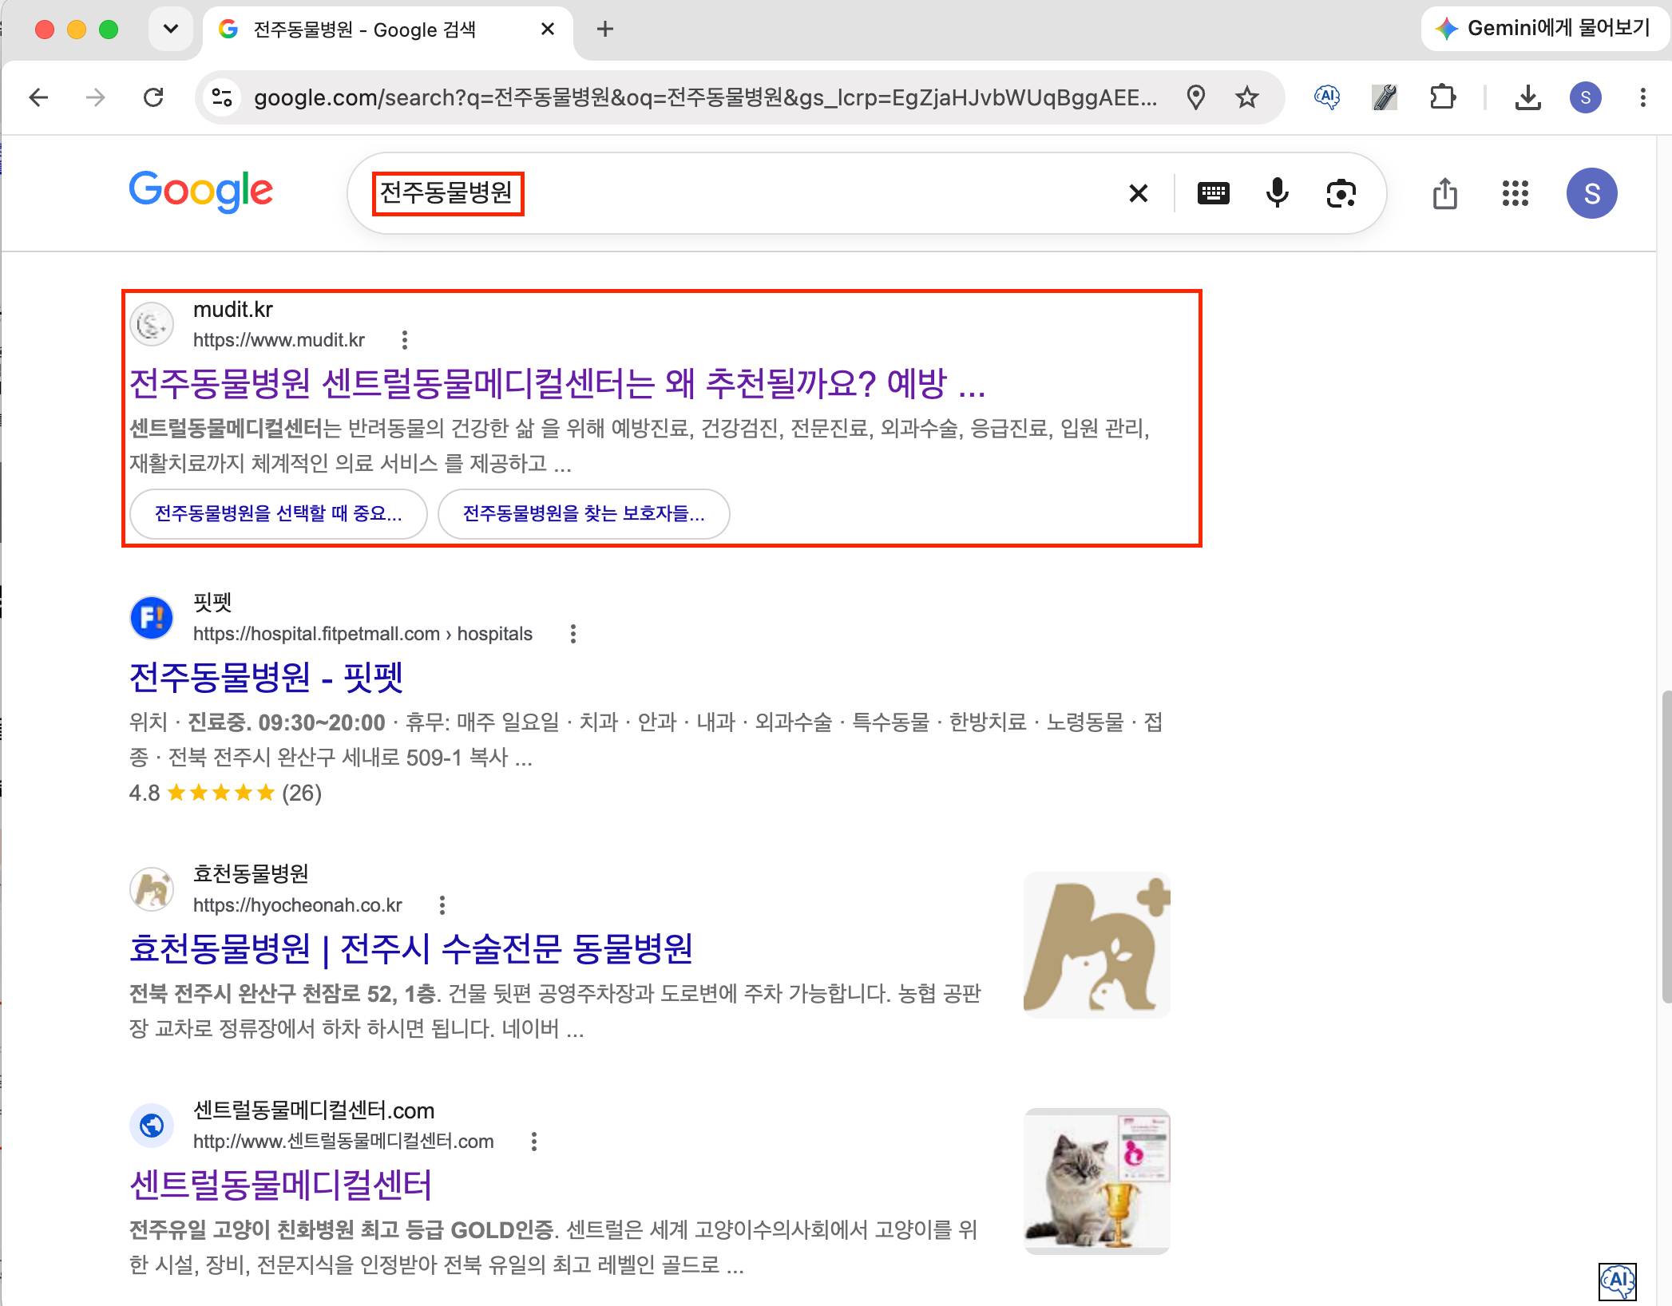The width and height of the screenshot is (1672, 1306).
Task: Open the Google apps grid
Action: (1515, 193)
